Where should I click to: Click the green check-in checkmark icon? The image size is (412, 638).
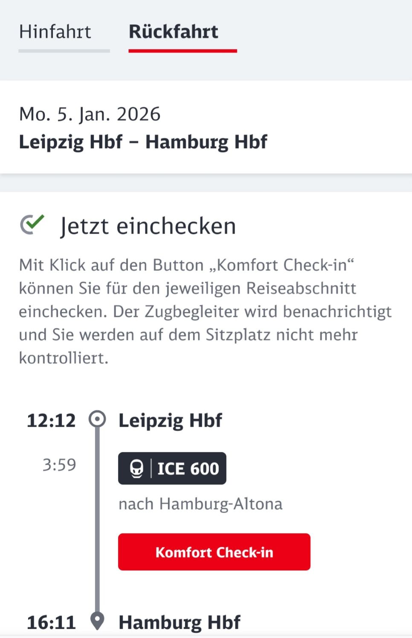pos(32,224)
